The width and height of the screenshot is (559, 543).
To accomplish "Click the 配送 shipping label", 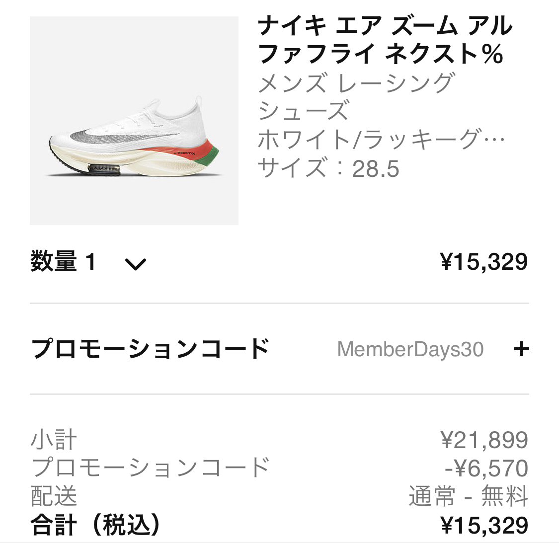I will pos(54,496).
